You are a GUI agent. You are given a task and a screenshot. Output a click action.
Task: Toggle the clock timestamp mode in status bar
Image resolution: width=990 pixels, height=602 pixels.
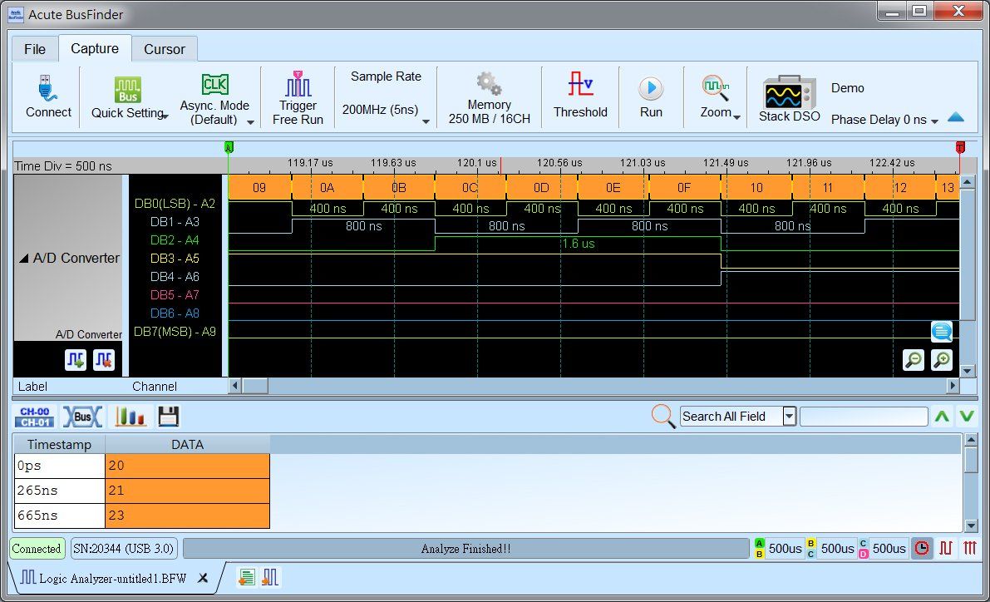[x=923, y=548]
